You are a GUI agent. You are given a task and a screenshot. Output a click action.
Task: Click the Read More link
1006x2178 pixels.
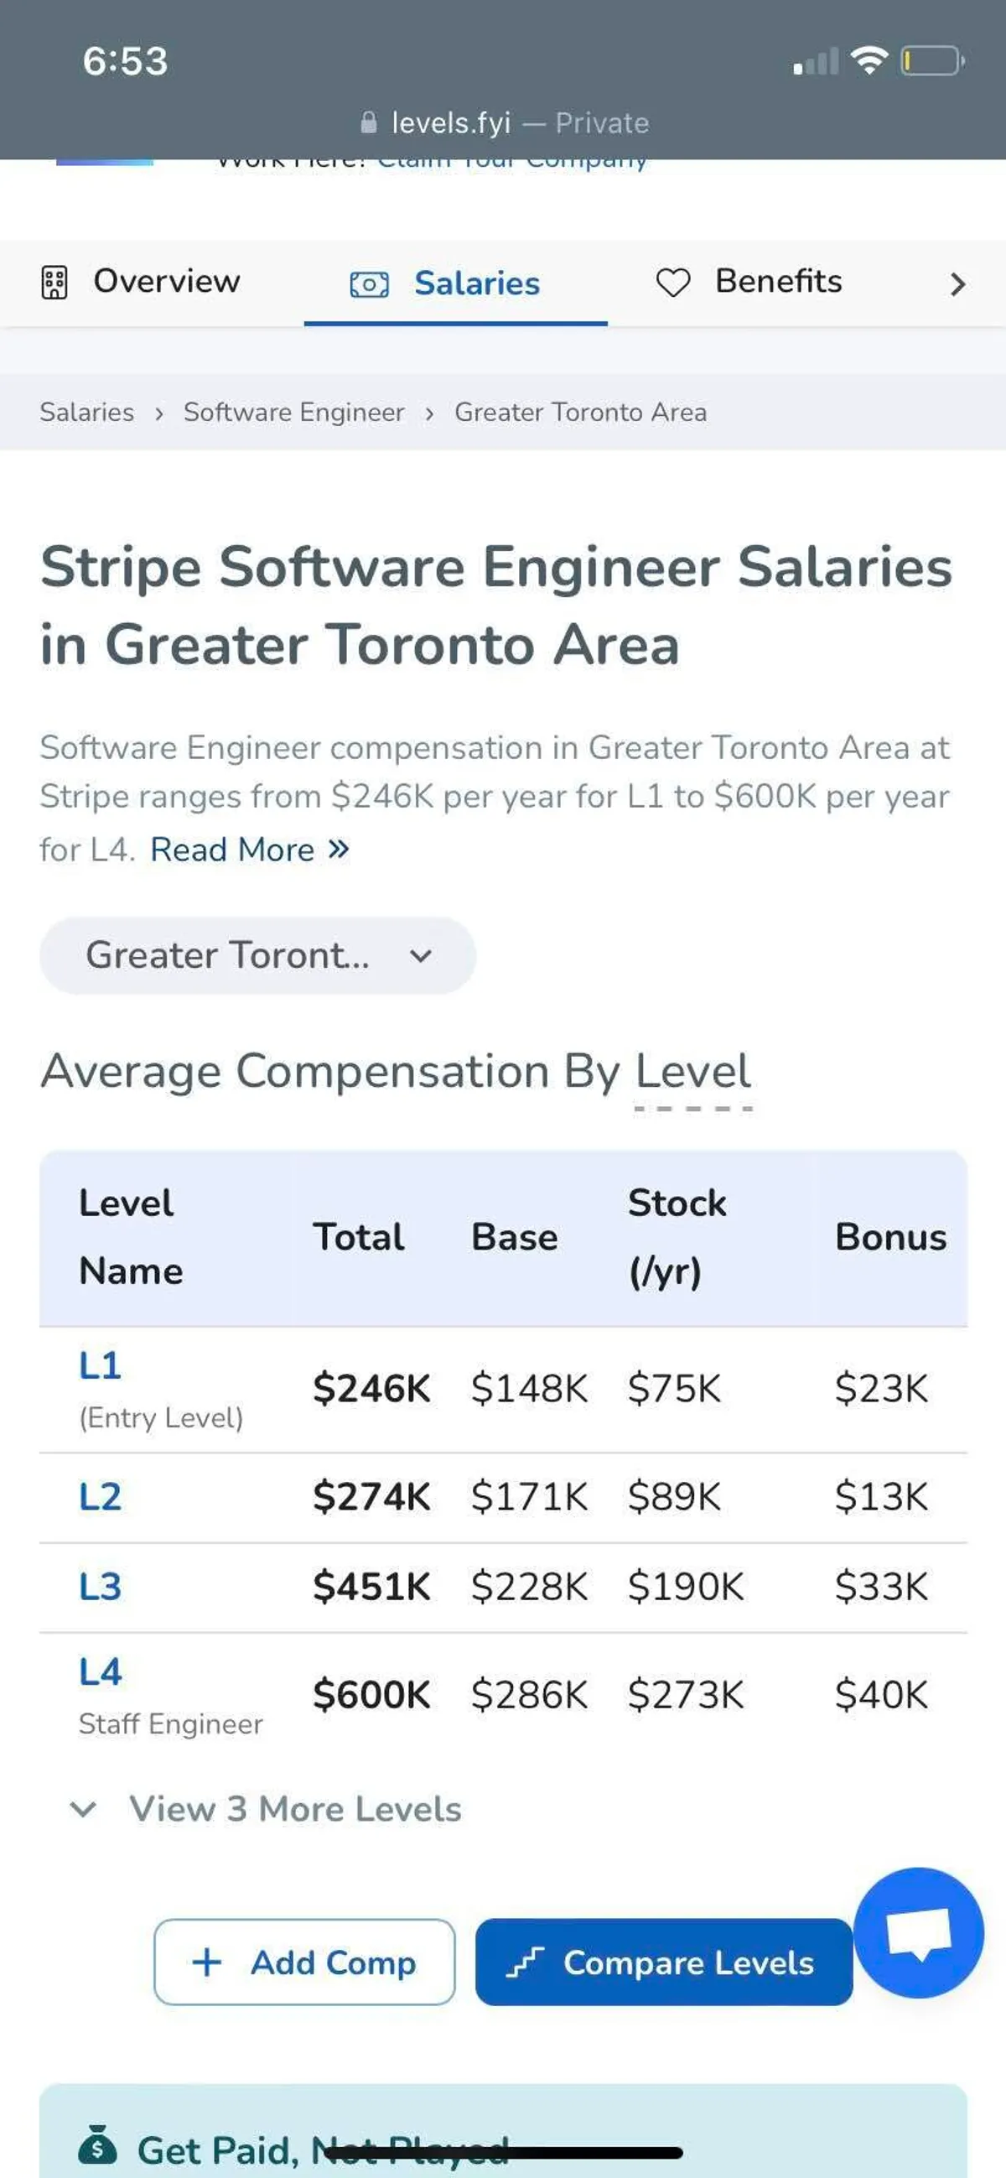[249, 849]
